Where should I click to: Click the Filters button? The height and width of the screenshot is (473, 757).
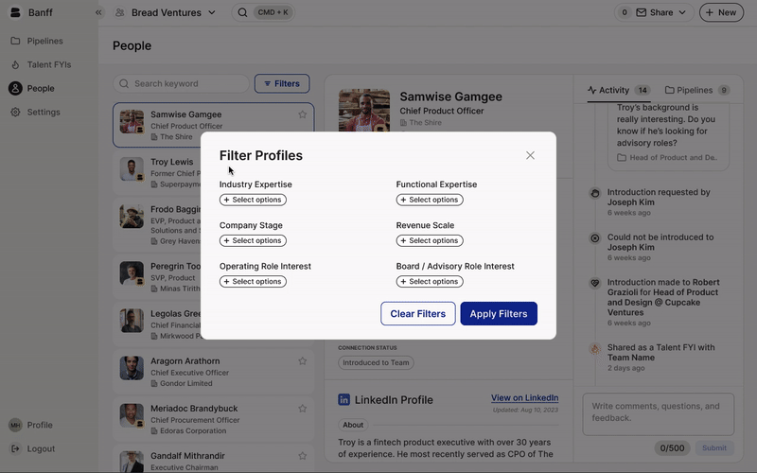(282, 83)
